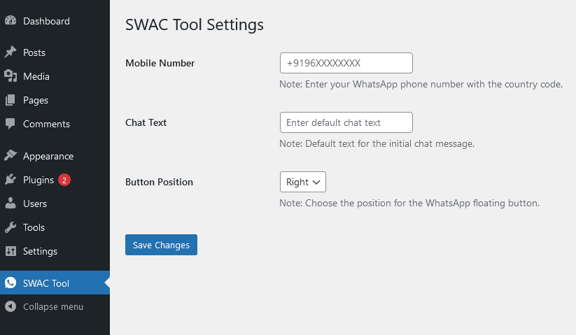Open the Users menu
Image resolution: width=576 pixels, height=335 pixels.
click(x=55, y=204)
